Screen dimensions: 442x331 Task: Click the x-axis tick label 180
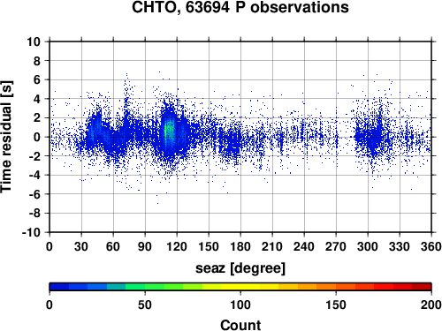(240, 246)
